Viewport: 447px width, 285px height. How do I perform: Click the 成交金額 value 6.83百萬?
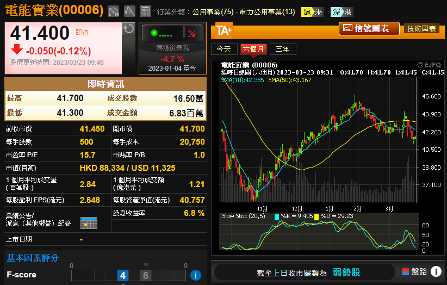click(x=187, y=113)
